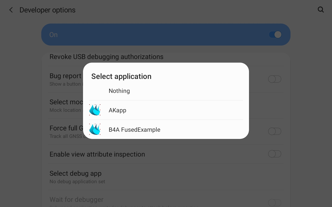Tap the back arrow navigation icon
Viewport: 332px width, 207px height.
pyautogui.click(x=11, y=10)
